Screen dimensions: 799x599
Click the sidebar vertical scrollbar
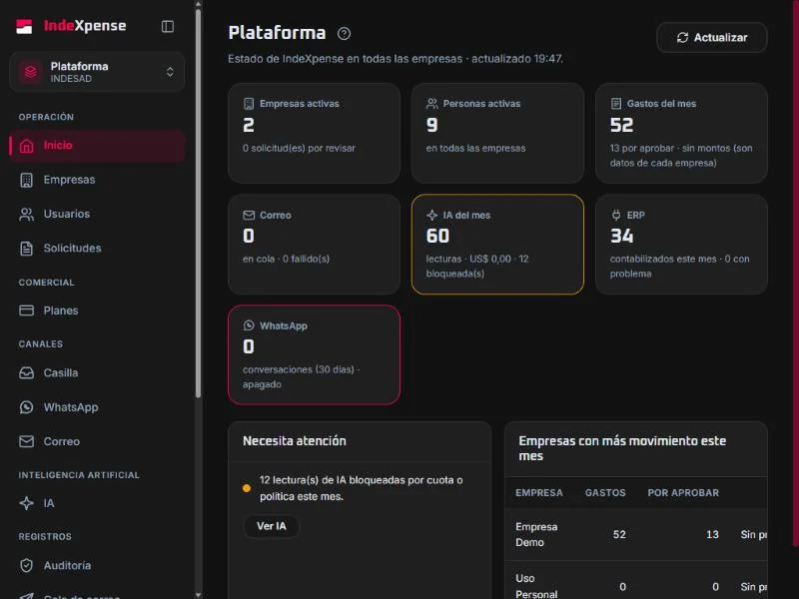coord(198,204)
